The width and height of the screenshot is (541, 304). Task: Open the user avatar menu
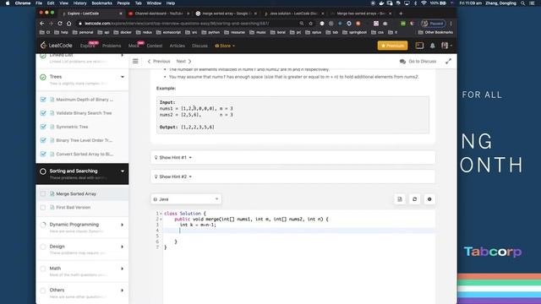(446, 46)
